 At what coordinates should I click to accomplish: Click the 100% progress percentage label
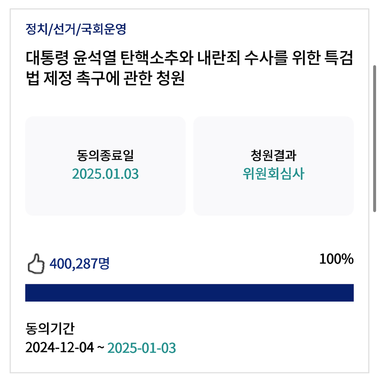[x=336, y=259]
